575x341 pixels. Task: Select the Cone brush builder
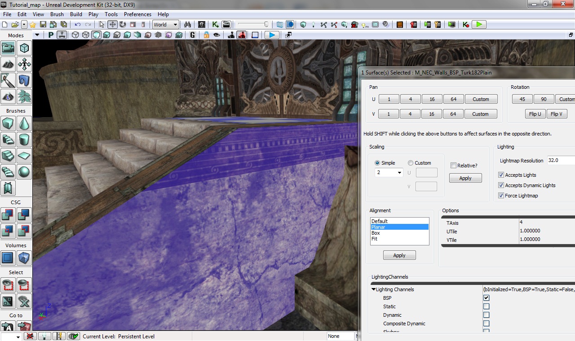point(24,123)
